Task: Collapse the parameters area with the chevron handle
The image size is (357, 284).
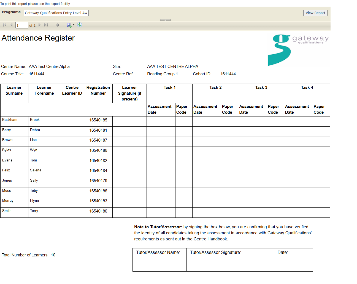Action: [165, 20]
